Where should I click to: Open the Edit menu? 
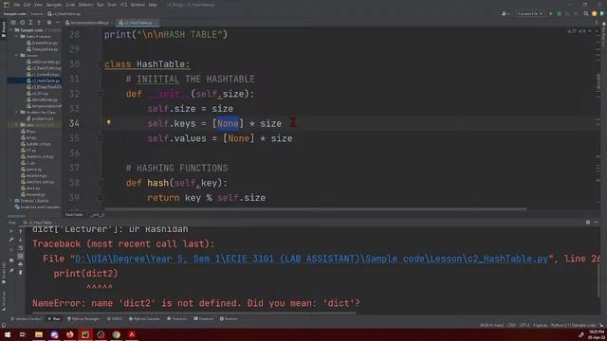tap(27, 5)
